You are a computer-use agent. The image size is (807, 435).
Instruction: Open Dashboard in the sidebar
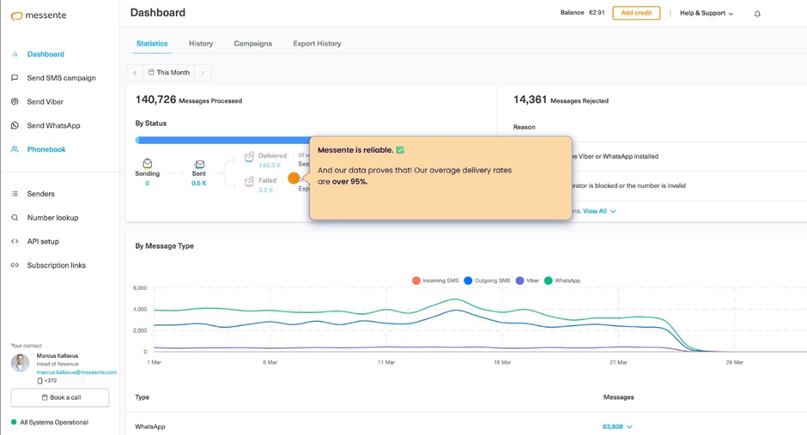(46, 54)
